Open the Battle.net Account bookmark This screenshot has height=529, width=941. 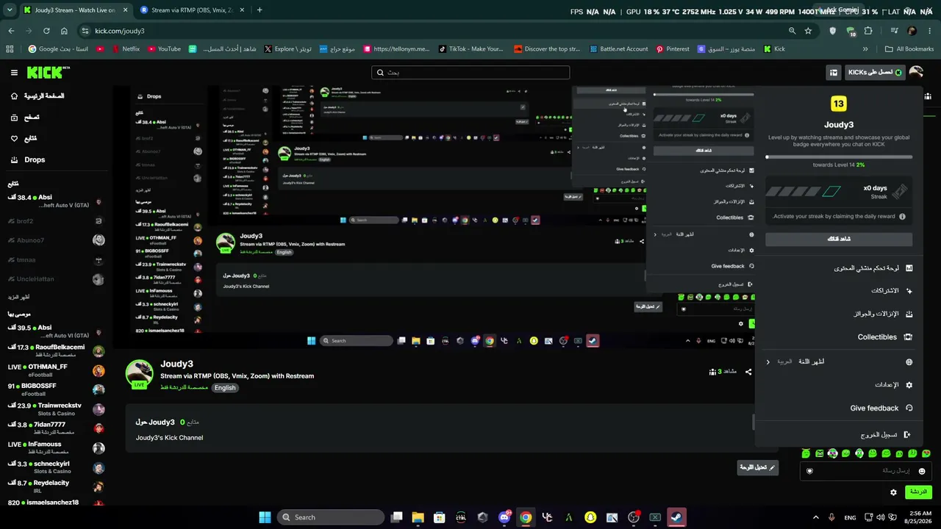tap(618, 49)
